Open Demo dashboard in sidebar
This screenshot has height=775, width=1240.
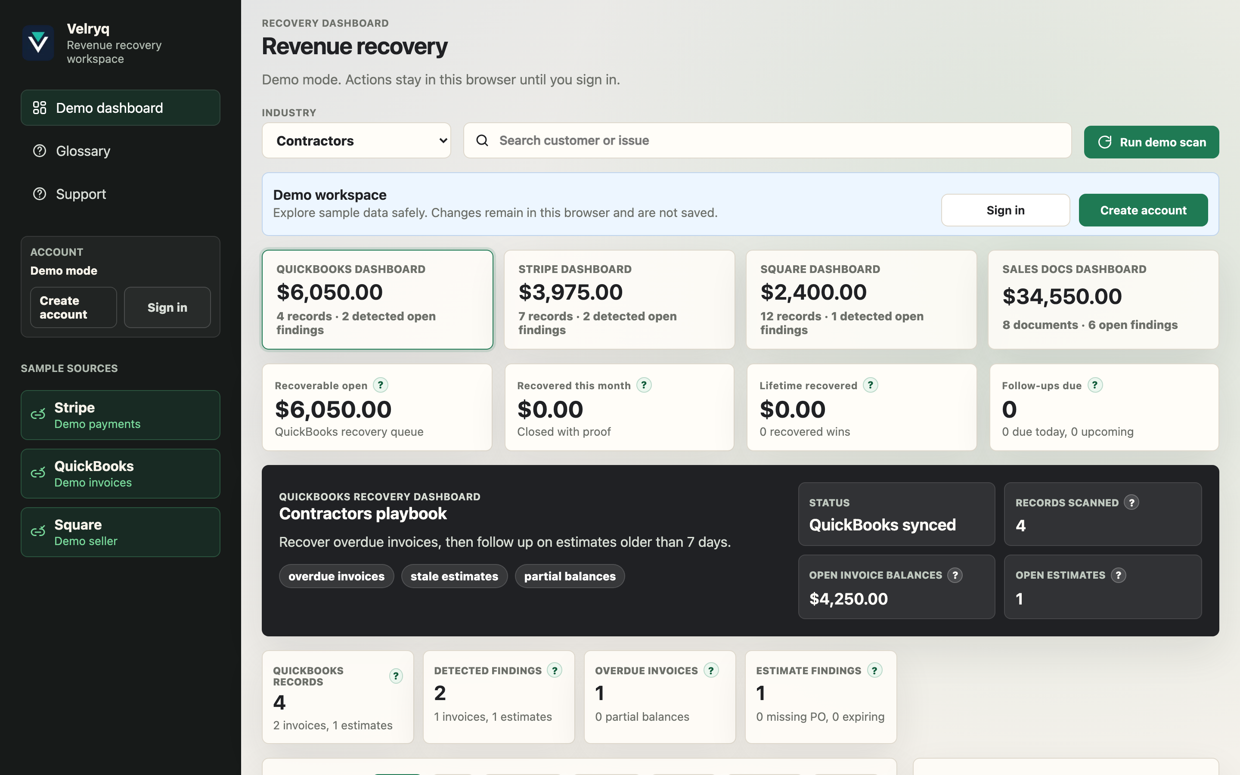[x=121, y=108]
